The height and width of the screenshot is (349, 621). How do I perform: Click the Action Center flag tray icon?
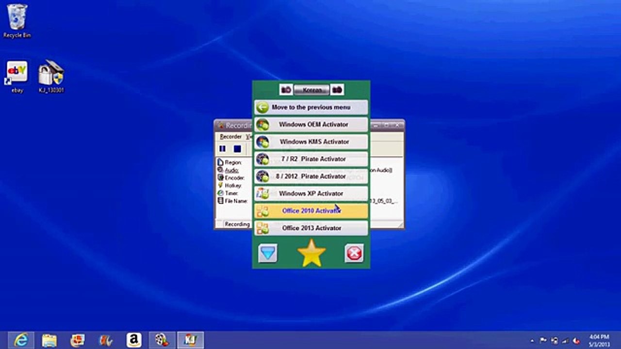point(543,341)
